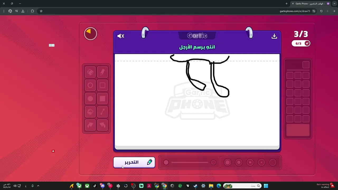Select the filled rectangle shape tool

point(102,99)
